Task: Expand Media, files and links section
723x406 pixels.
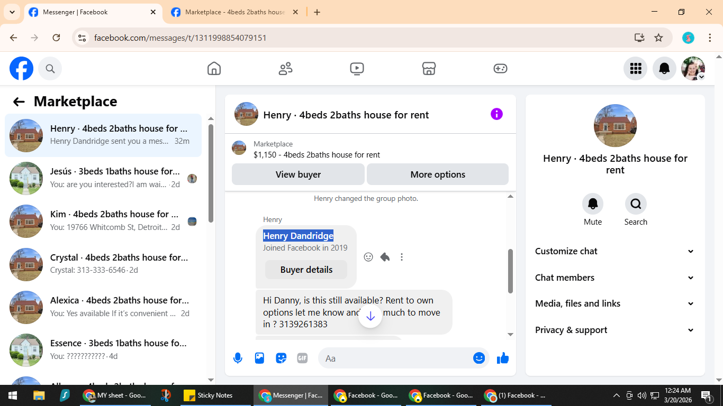Action: click(615, 303)
